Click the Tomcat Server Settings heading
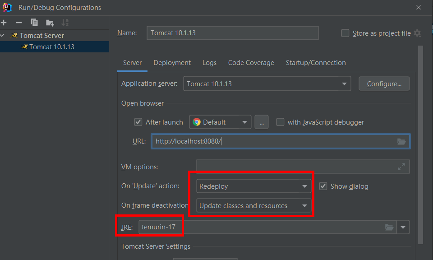Viewport: 433px width, 260px height. click(156, 246)
